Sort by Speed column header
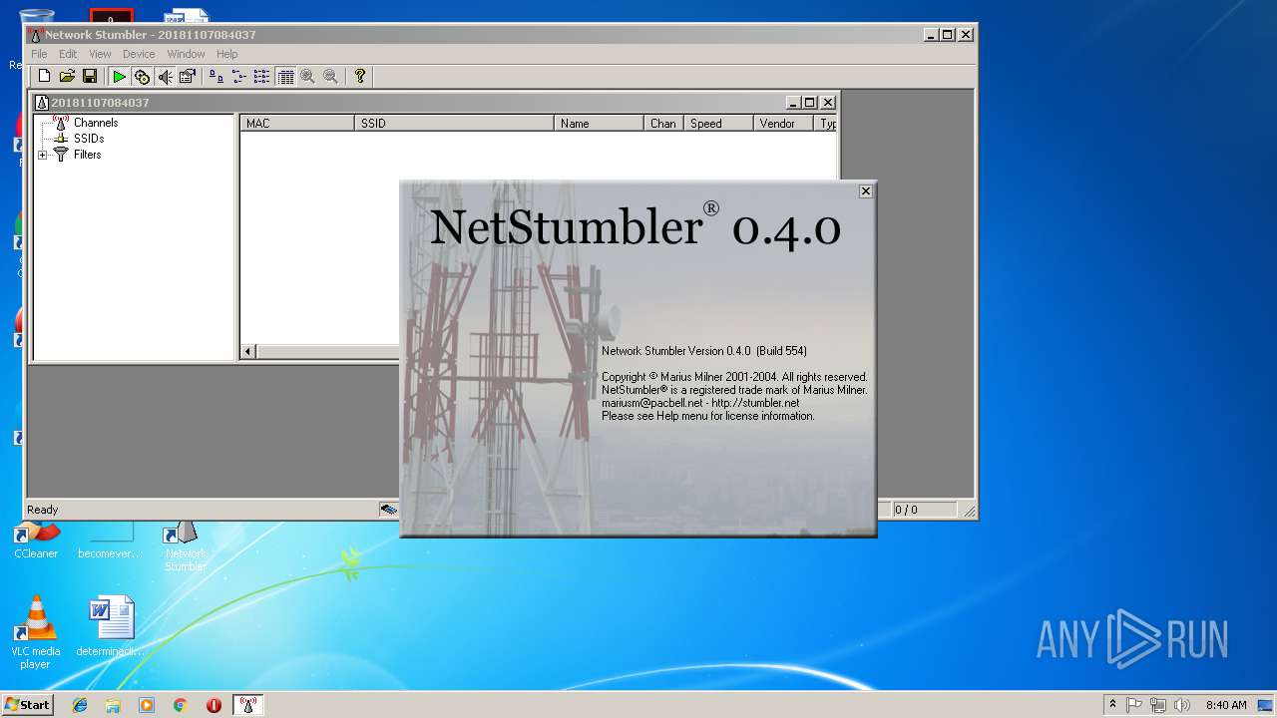 point(718,124)
